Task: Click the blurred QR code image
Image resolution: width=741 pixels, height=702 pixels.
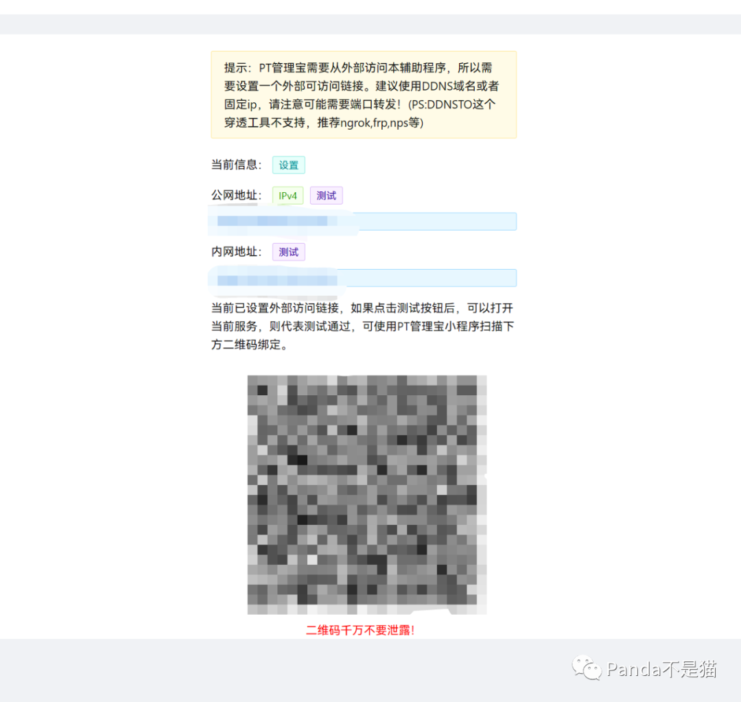Action: (366, 495)
